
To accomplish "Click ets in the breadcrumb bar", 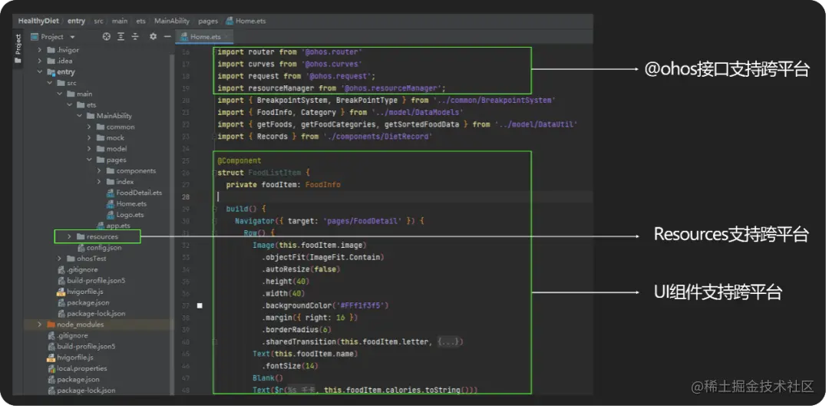I will 141,21.
